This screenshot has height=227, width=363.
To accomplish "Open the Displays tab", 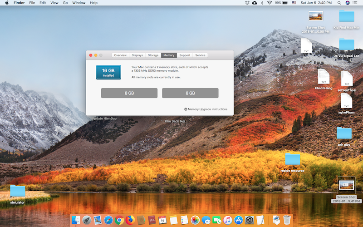I will (x=137, y=55).
